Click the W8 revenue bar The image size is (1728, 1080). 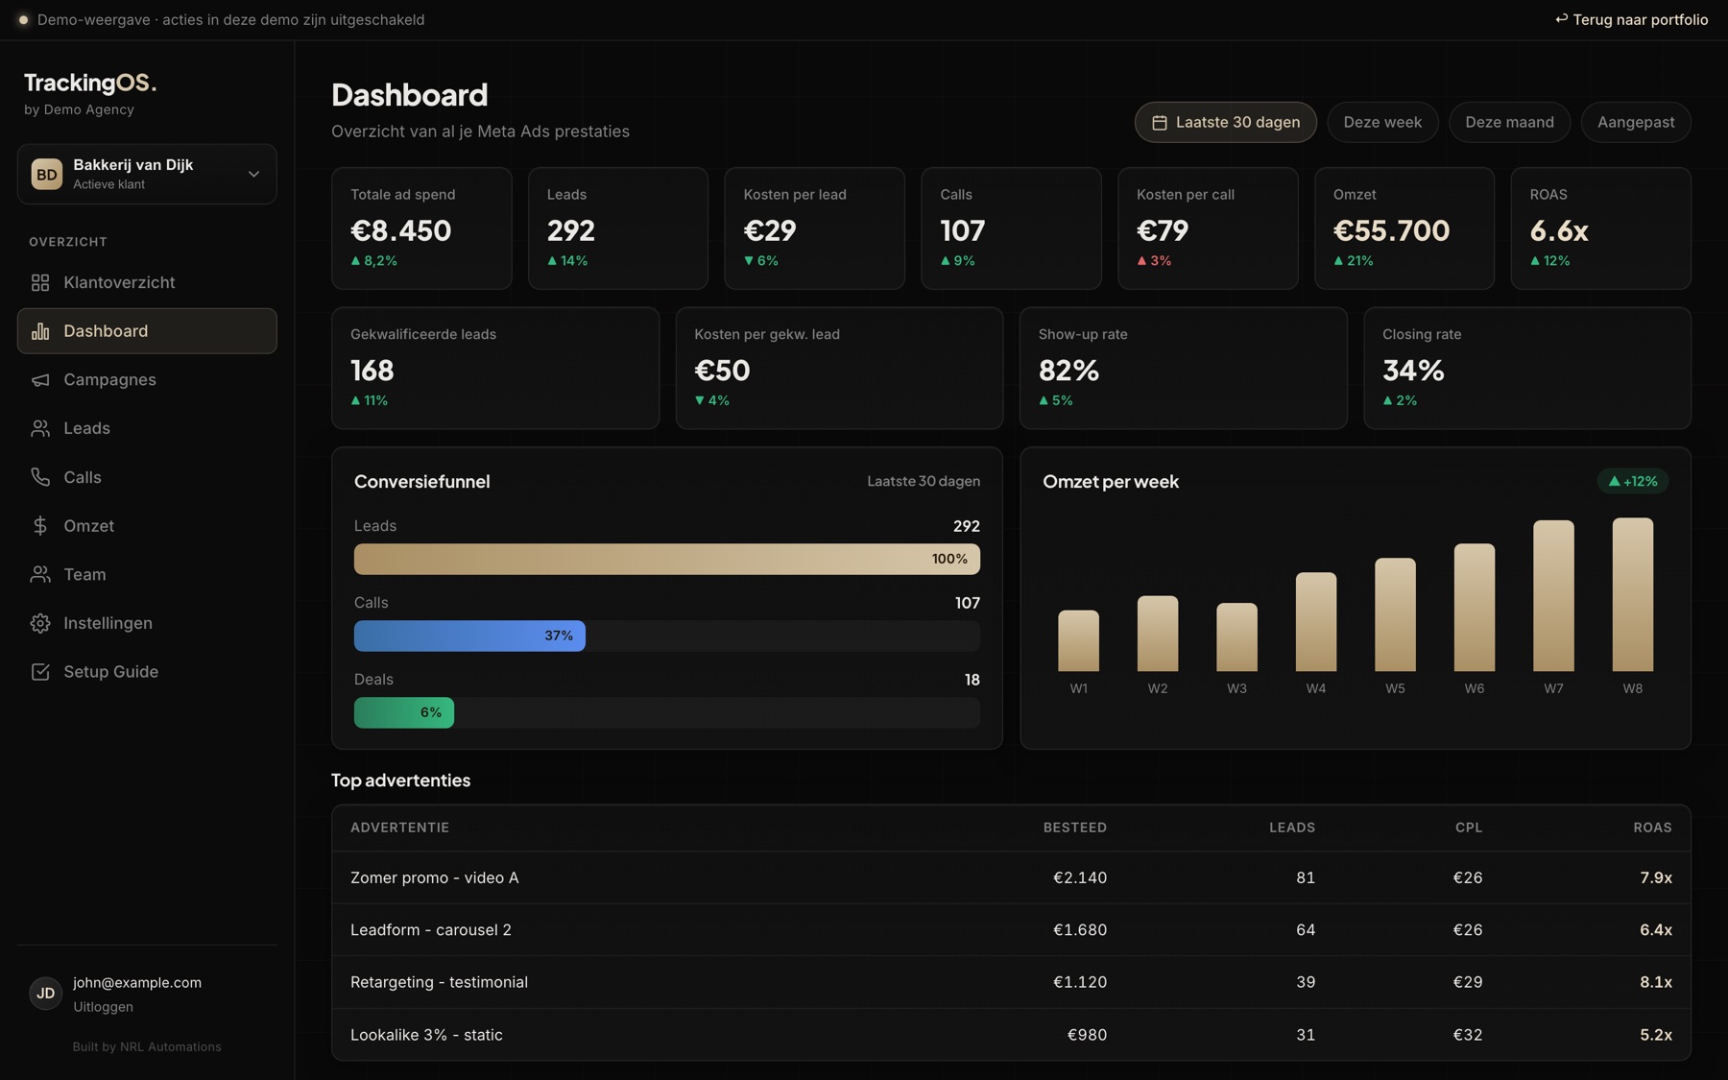(x=1633, y=595)
